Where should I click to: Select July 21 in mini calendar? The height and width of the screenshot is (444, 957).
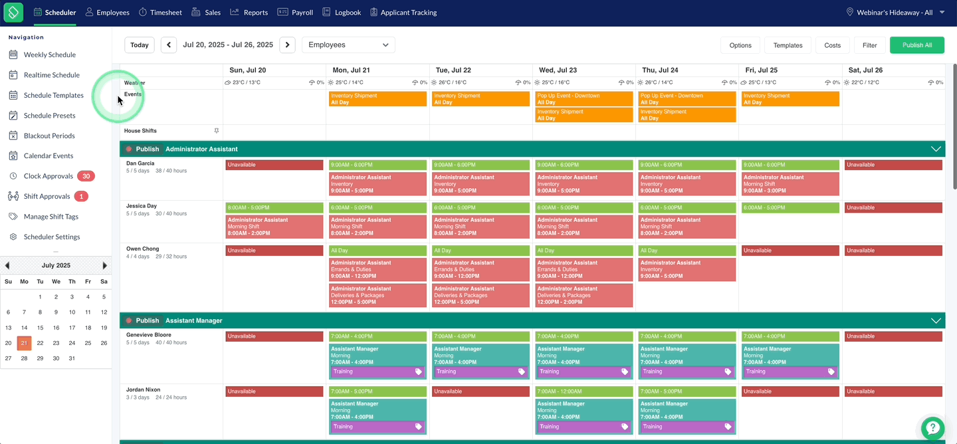pos(24,343)
